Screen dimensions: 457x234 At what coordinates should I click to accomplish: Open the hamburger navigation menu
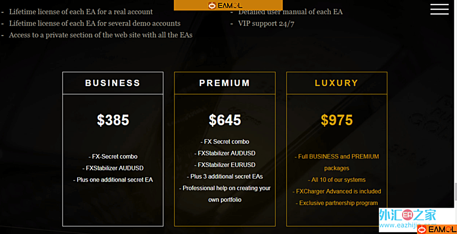click(x=439, y=9)
